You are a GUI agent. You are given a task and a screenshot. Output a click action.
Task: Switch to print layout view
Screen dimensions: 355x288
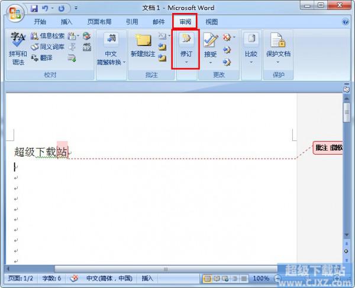(207, 279)
